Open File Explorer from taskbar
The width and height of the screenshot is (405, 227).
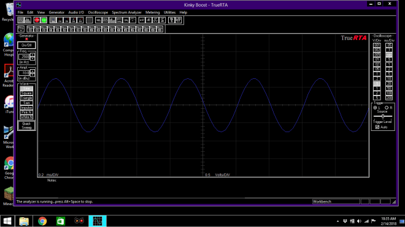(x=24, y=221)
